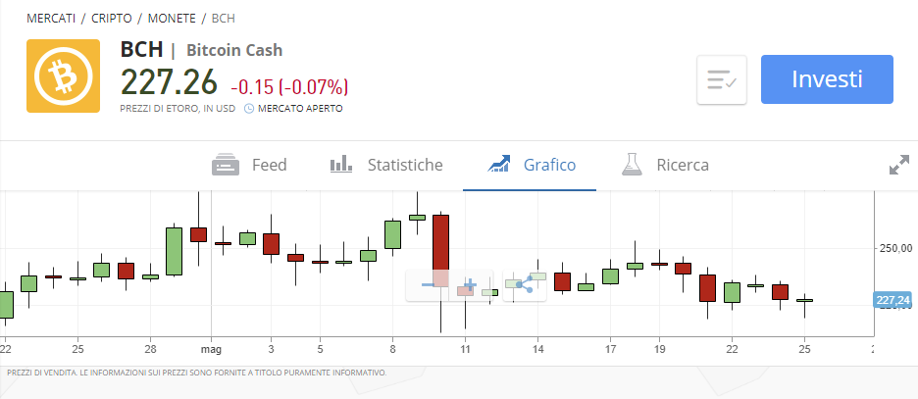
Task: Click the 22 date label near May 22
Action: click(x=732, y=349)
